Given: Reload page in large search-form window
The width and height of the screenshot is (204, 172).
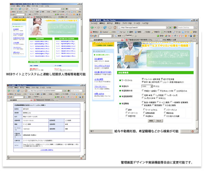Looking at the screenshot, I should click(105, 27).
